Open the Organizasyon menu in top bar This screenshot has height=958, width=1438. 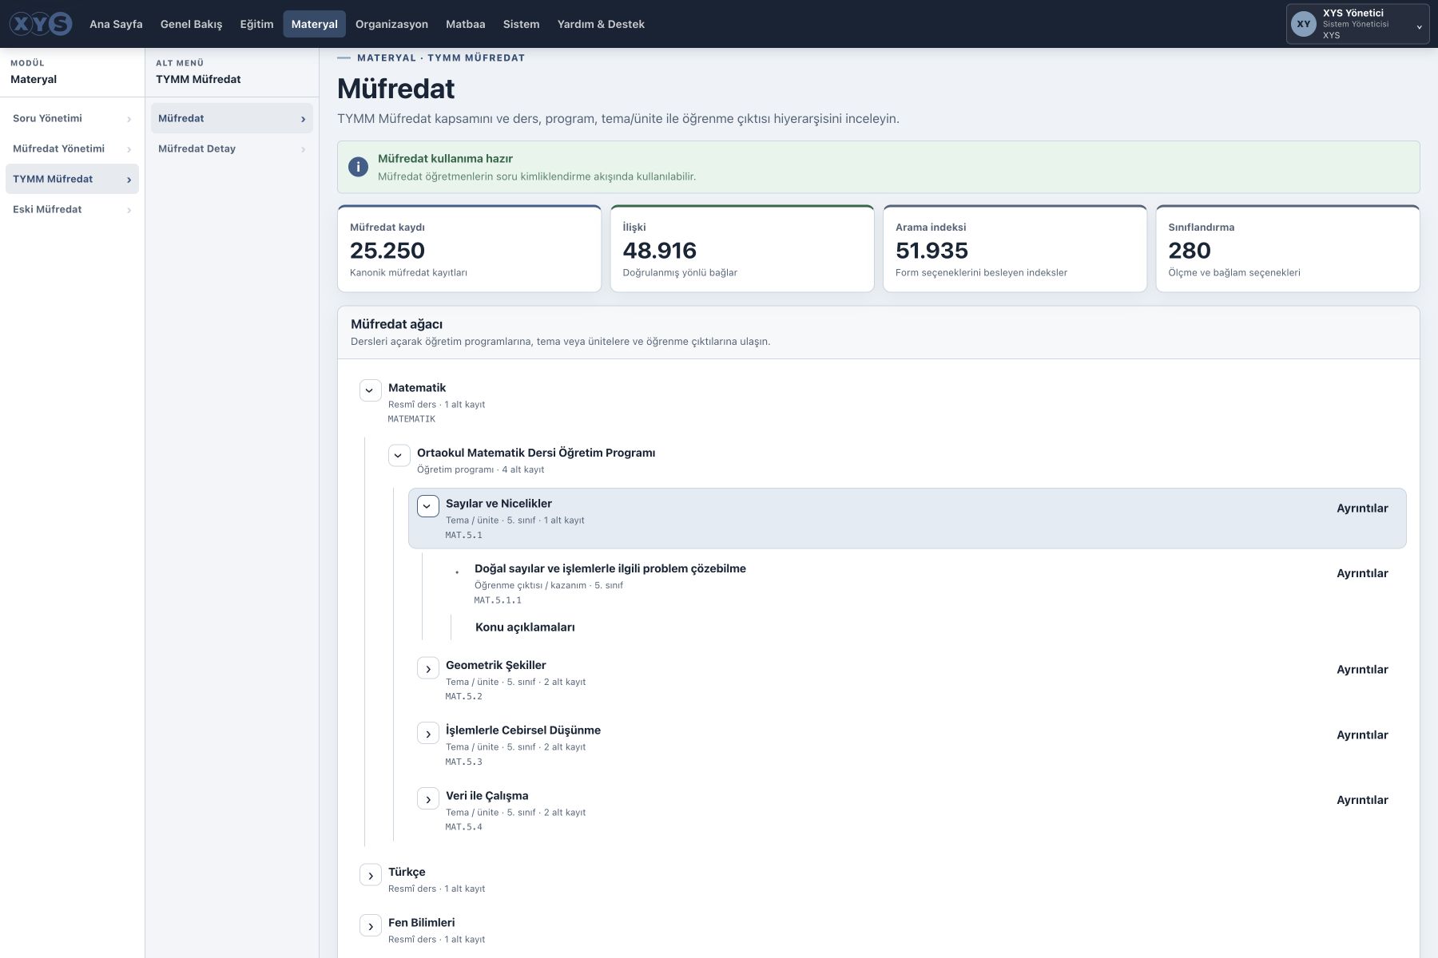tap(391, 24)
